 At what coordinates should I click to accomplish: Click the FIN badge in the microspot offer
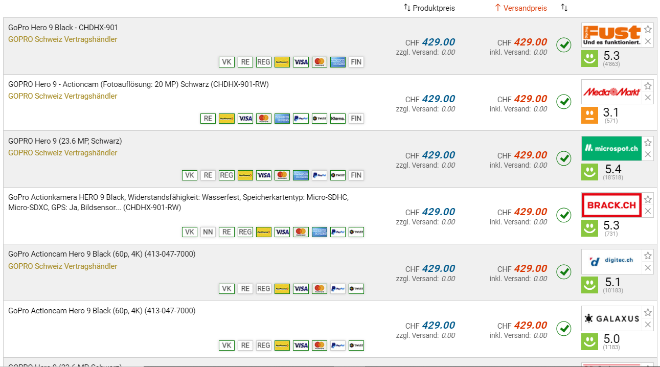tap(356, 175)
